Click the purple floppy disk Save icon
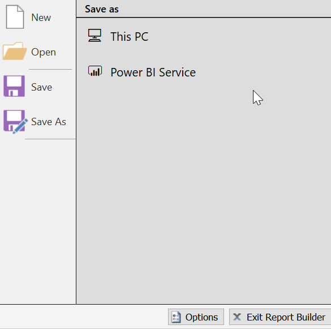The width and height of the screenshot is (331, 329). [x=14, y=86]
